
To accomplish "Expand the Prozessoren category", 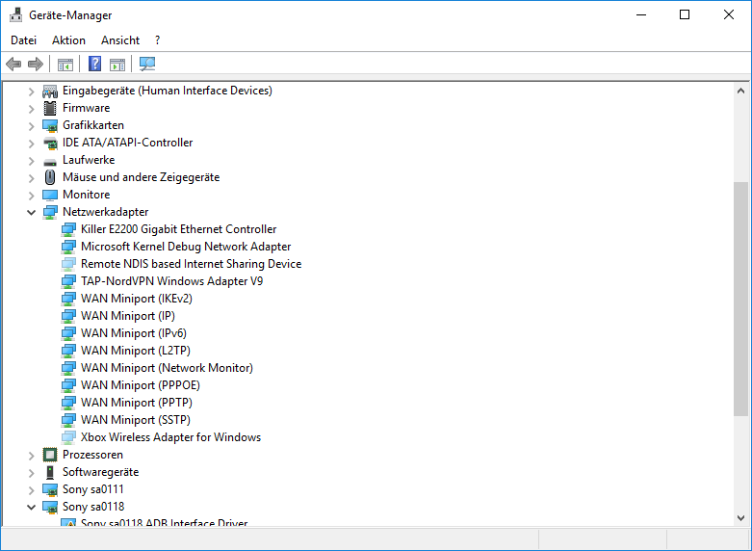I will point(31,455).
